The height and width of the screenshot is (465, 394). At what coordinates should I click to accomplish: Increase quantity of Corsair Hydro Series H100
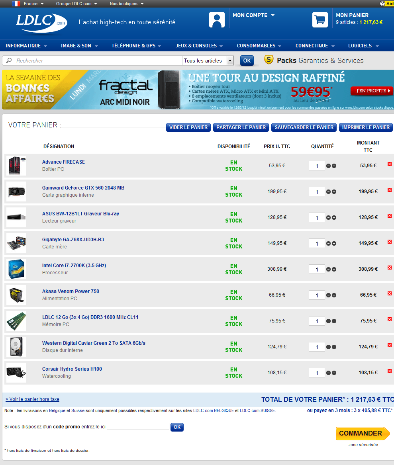(x=334, y=373)
